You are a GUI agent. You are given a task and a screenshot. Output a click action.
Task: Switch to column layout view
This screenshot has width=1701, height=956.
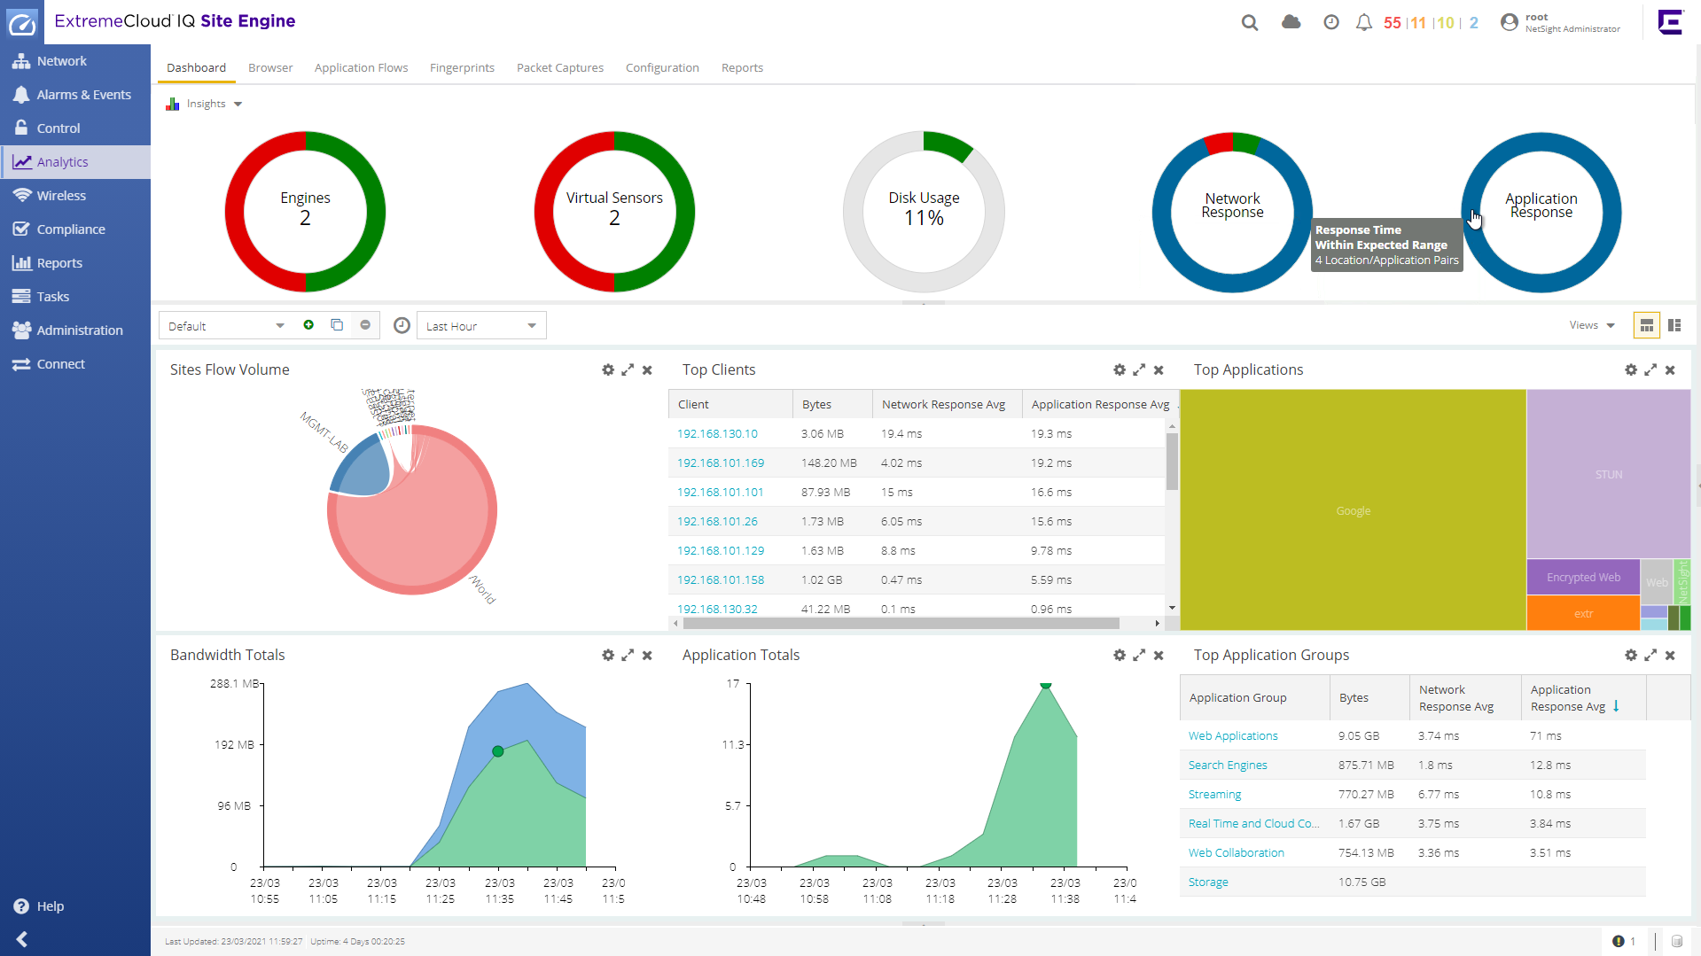point(1674,325)
